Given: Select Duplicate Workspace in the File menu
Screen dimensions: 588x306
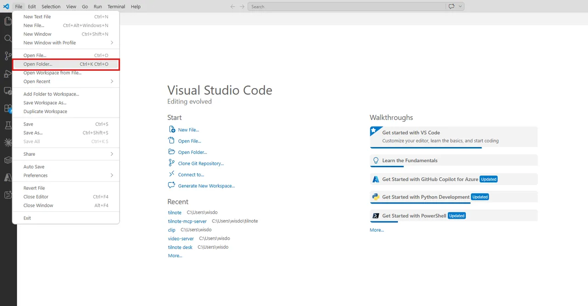Looking at the screenshot, I should click(66, 112).
